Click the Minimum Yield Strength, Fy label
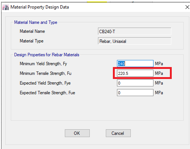The image size is (190, 149). tap(43, 64)
